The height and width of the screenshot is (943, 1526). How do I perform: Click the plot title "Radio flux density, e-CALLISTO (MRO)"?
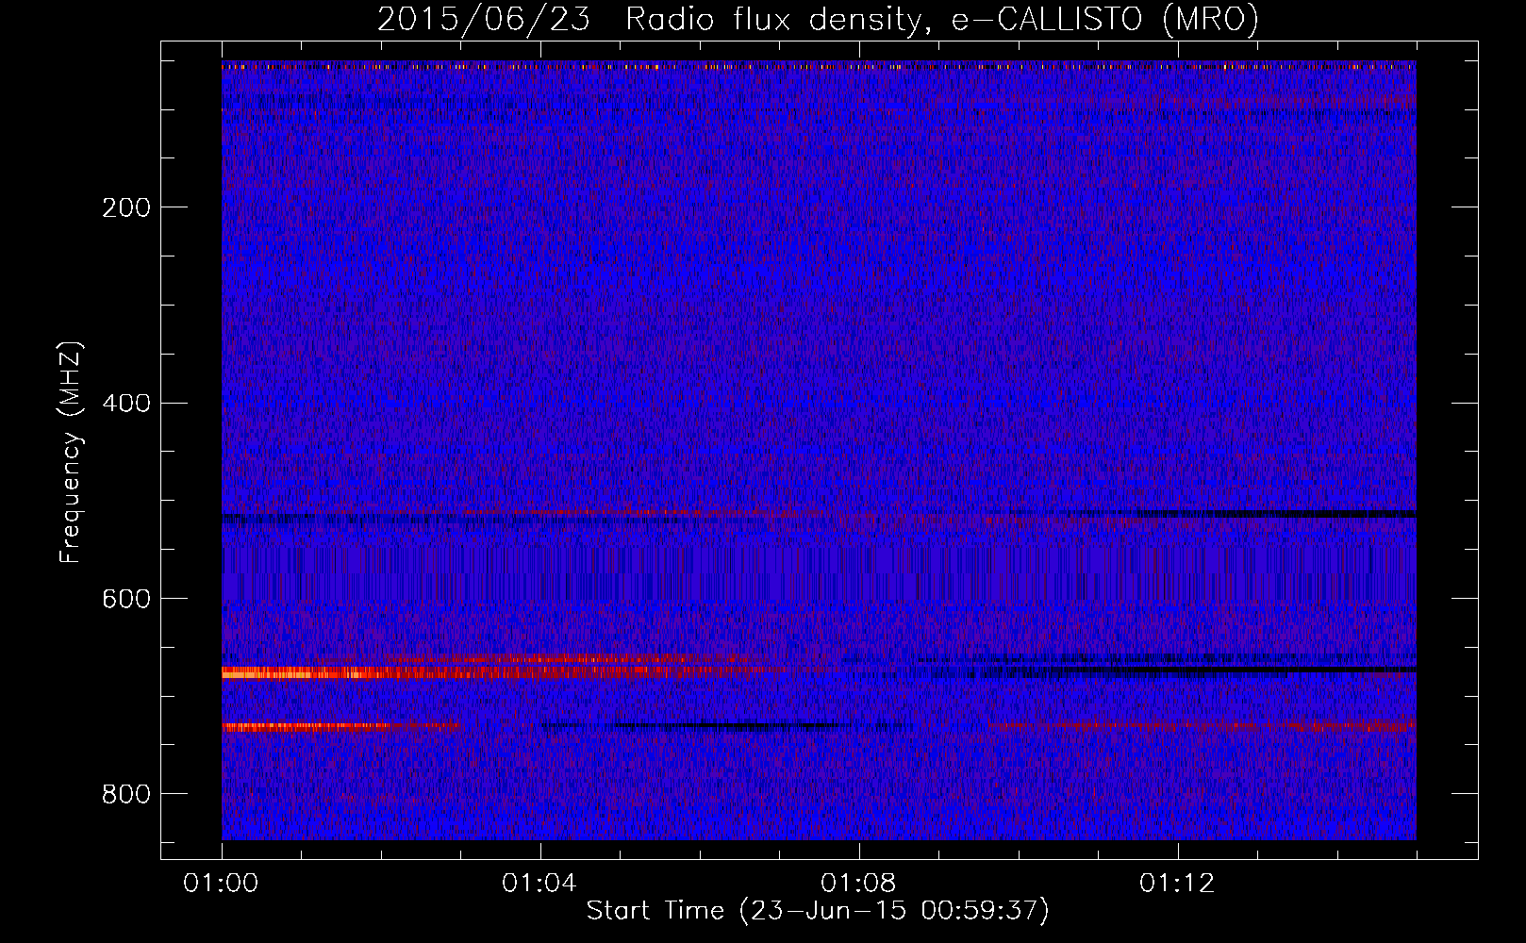pos(942,20)
